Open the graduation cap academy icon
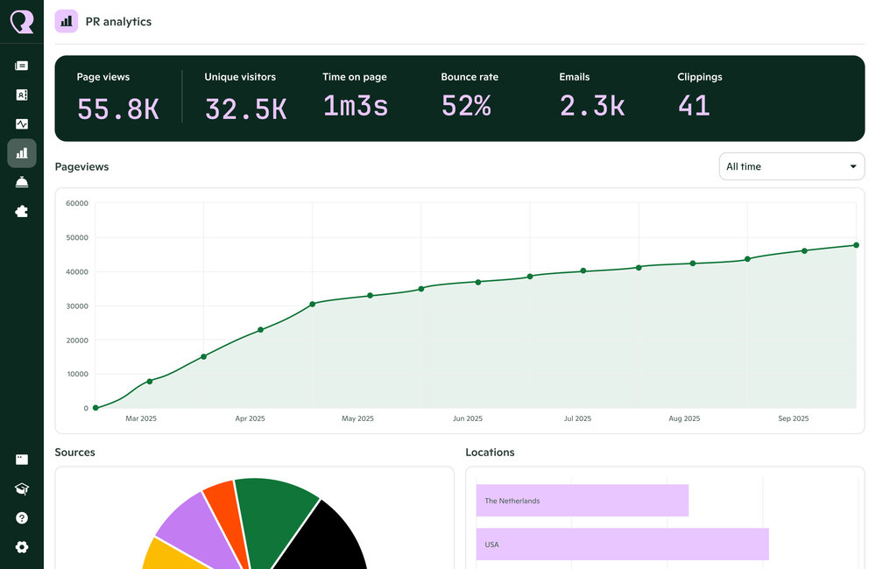 pos(22,488)
